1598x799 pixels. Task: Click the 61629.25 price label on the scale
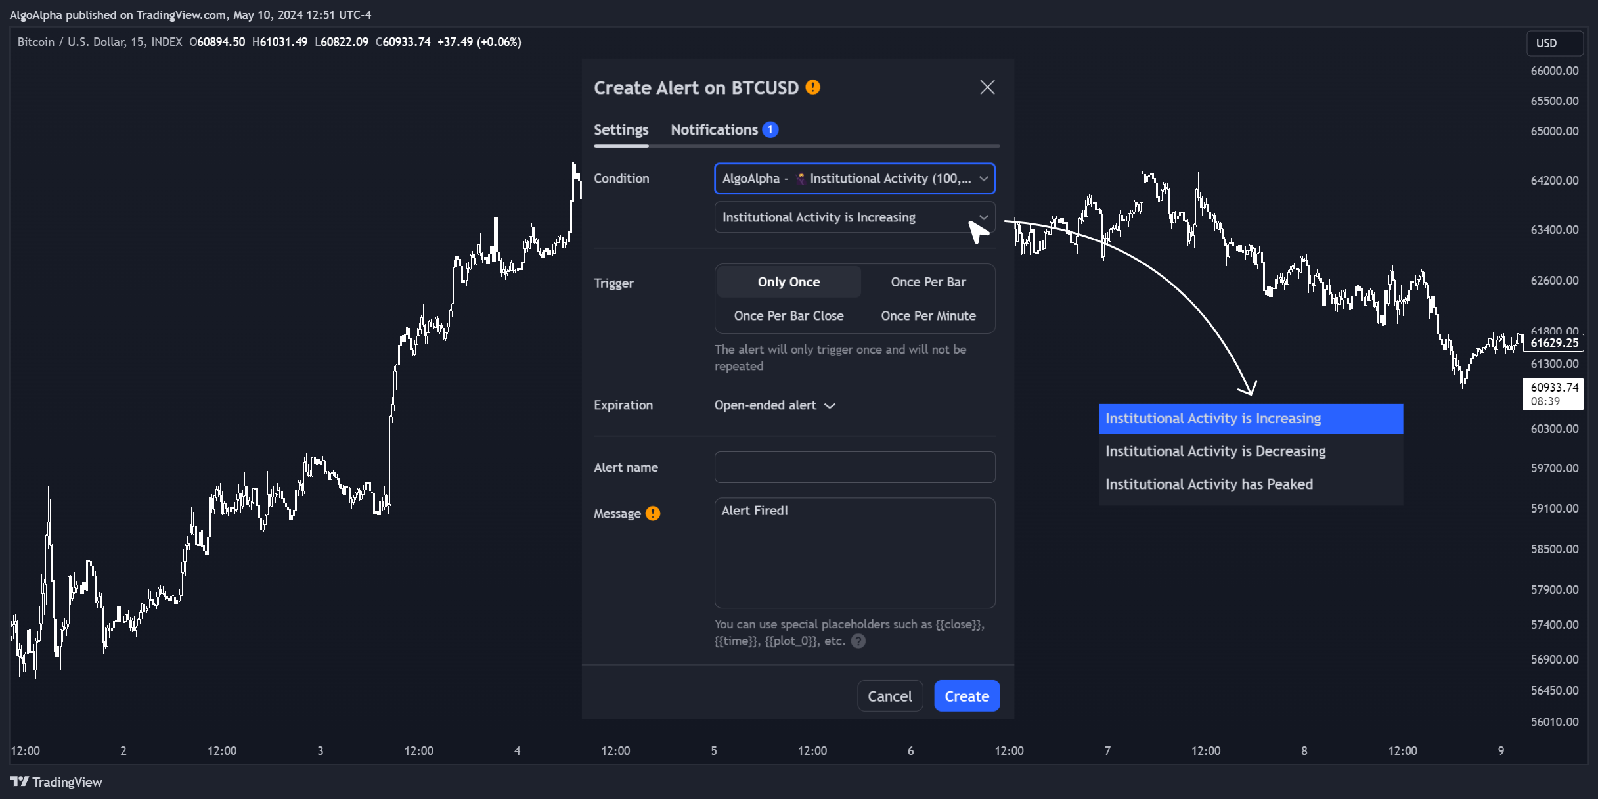coord(1554,343)
